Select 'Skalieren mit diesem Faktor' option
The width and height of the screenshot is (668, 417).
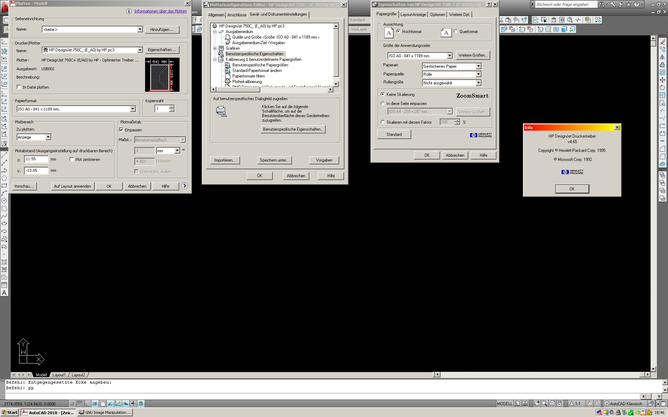(x=383, y=122)
